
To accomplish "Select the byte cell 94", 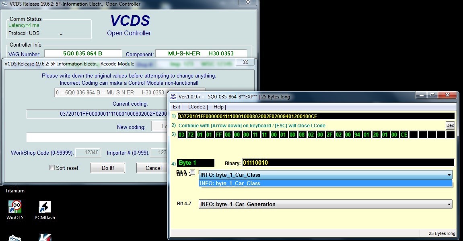I will coord(357,135).
